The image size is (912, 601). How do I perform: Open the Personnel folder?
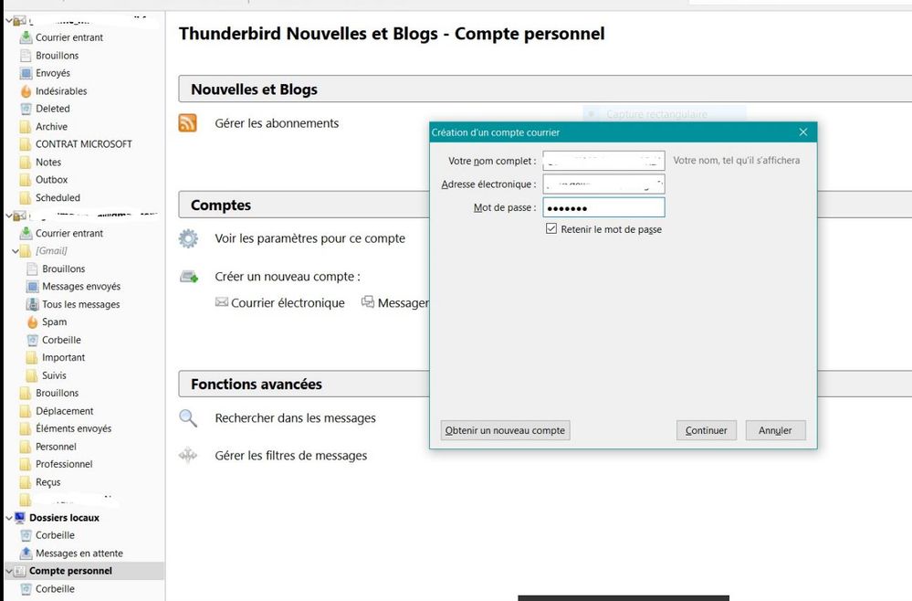(56, 447)
